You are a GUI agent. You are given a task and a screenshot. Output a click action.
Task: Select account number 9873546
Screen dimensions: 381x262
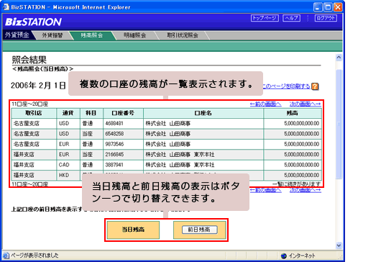(x=114, y=144)
